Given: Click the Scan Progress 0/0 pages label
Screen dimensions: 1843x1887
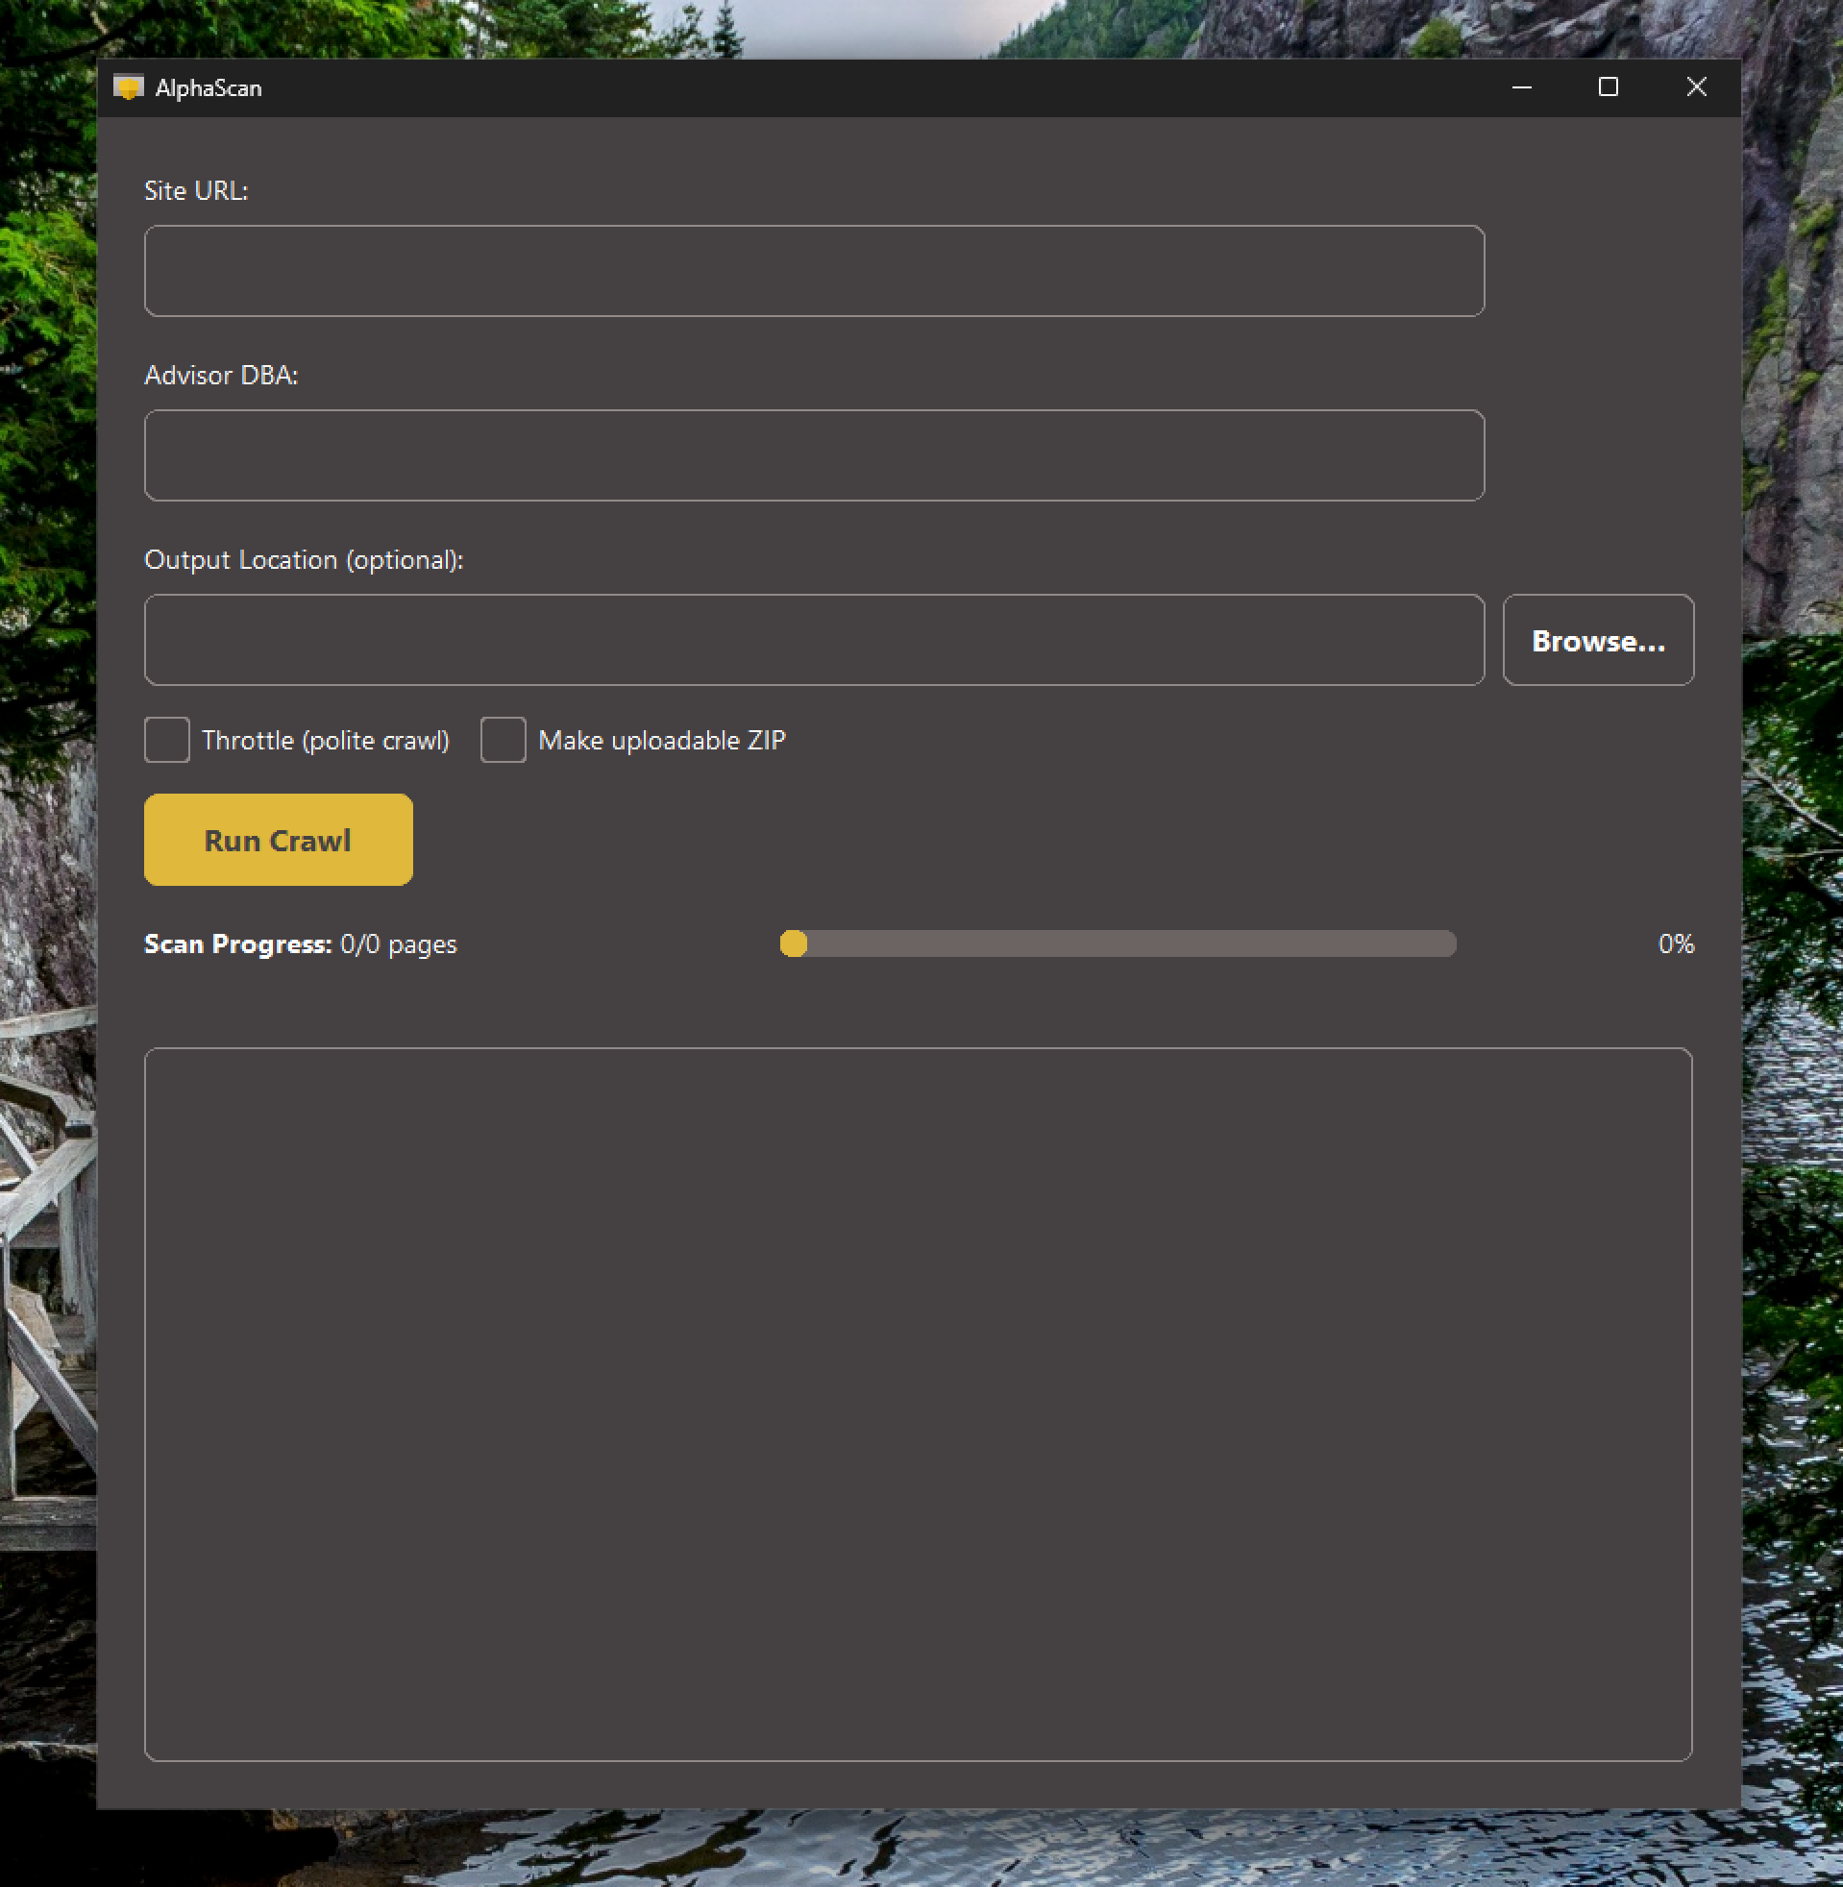Looking at the screenshot, I should tap(300, 944).
